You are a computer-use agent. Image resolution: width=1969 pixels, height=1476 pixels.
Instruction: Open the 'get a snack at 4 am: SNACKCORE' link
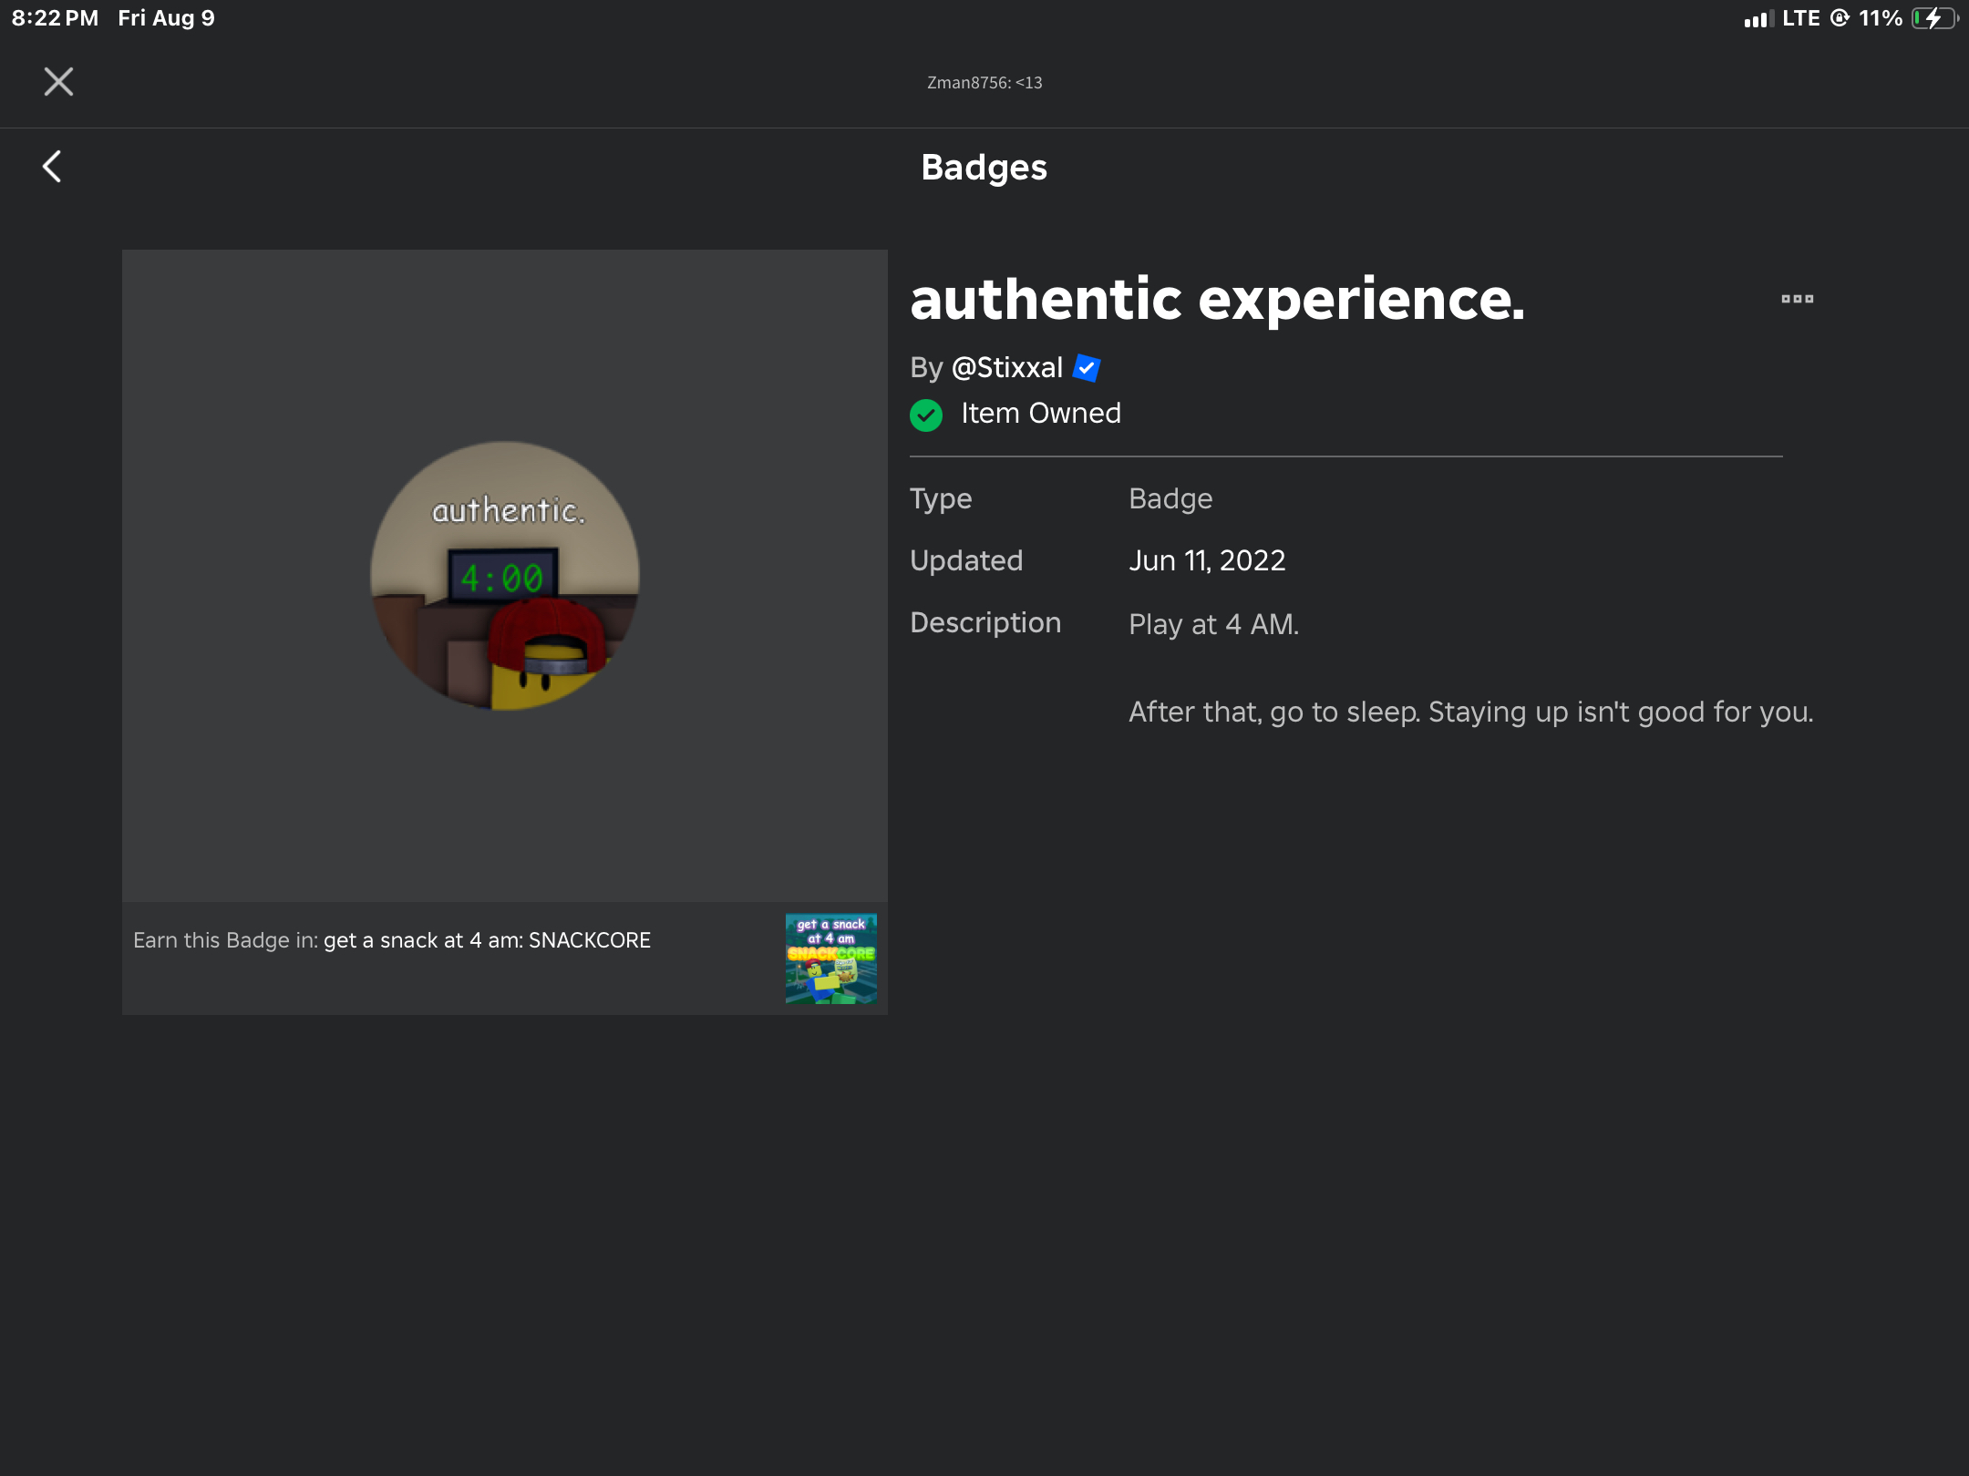[487, 940]
